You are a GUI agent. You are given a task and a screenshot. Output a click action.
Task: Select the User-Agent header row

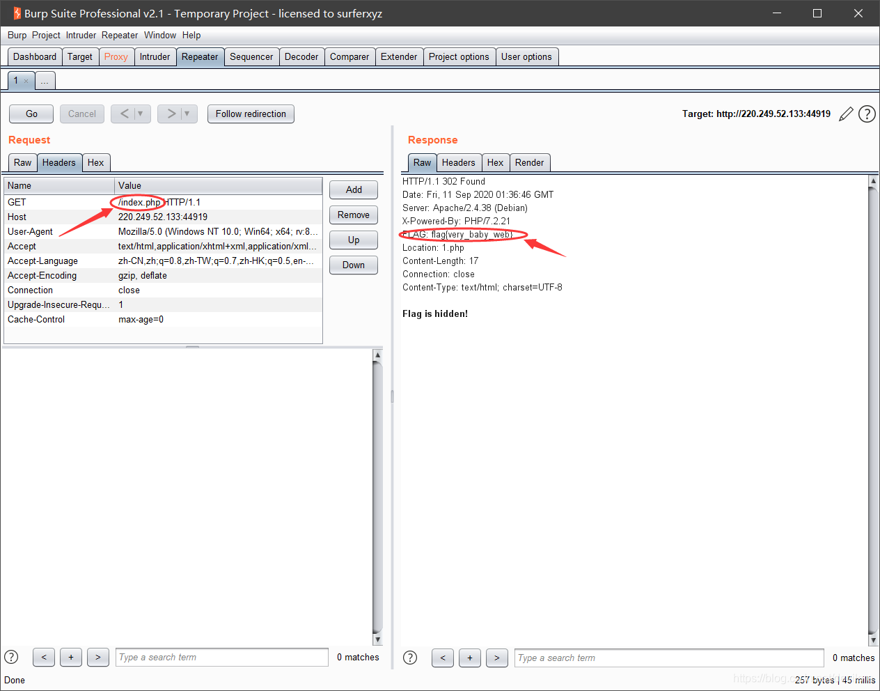coord(163,232)
